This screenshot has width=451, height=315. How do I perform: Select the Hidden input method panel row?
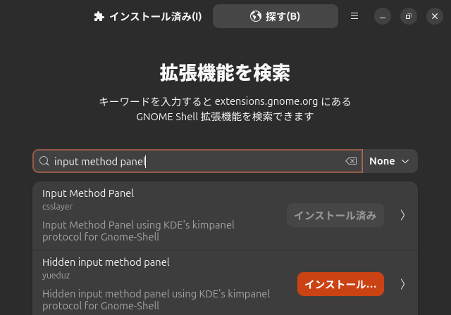225,283
